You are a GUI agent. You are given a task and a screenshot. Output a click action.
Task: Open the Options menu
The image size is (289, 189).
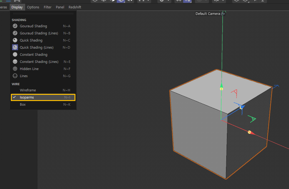click(x=33, y=7)
